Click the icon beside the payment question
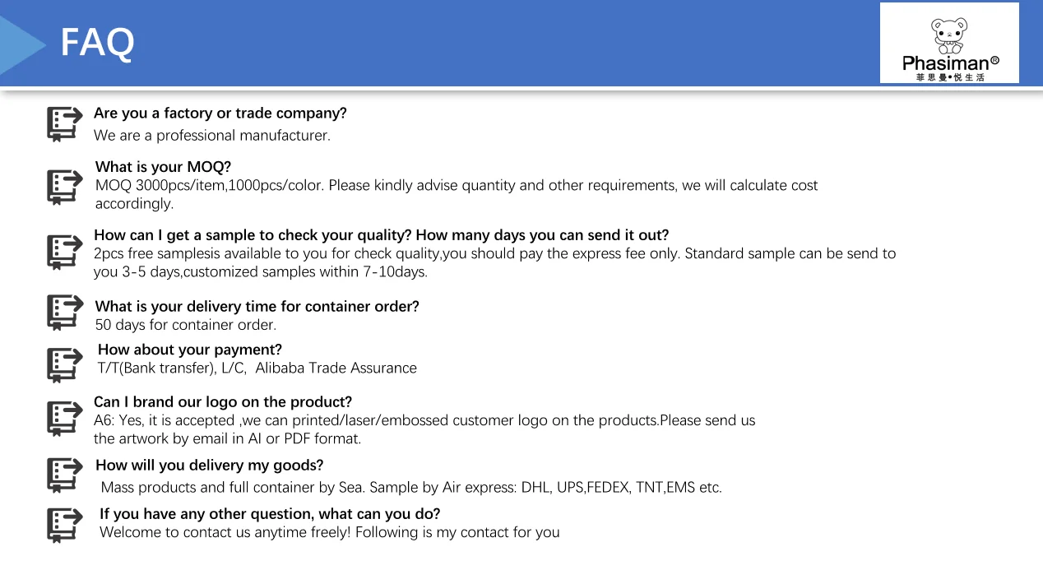Viewport: 1043px width, 584px height. [x=64, y=364]
